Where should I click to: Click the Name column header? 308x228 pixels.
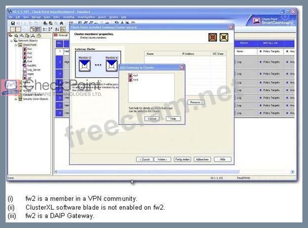(162, 54)
